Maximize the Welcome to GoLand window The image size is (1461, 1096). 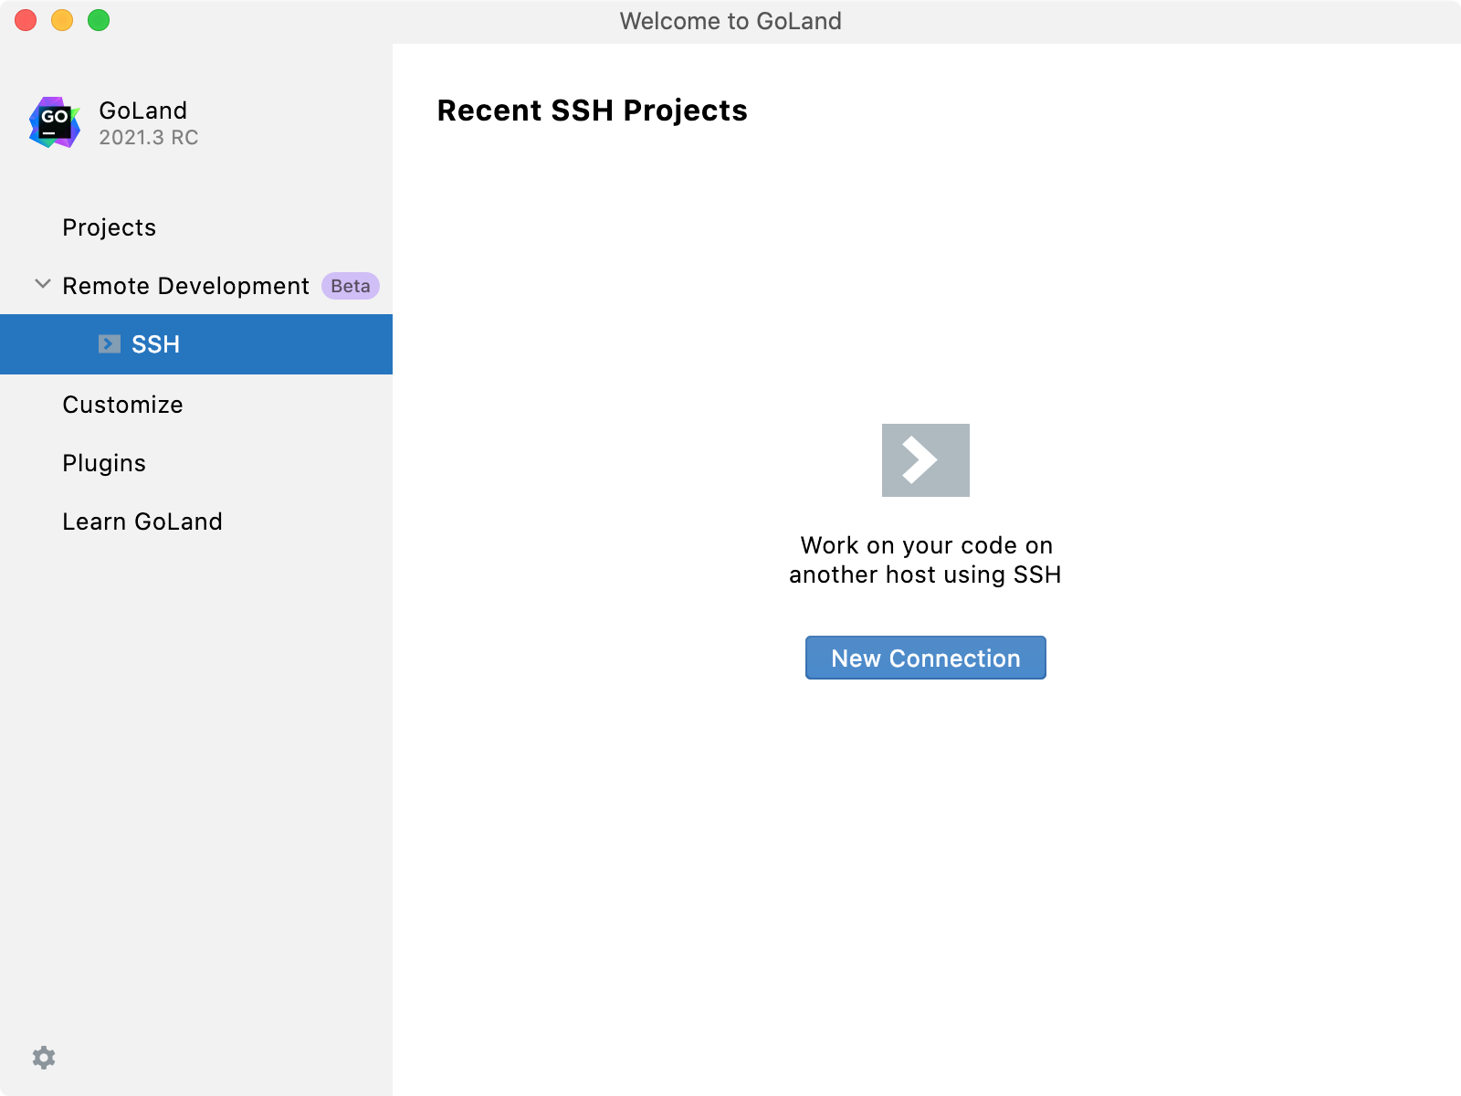(99, 20)
